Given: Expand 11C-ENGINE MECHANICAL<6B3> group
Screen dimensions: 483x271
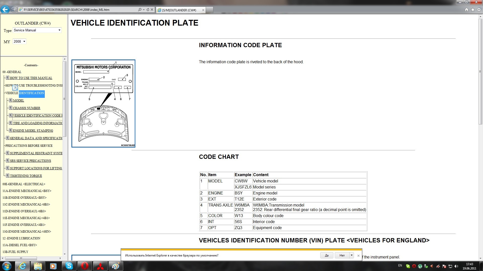Looking at the screenshot, I should click(x=26, y=205).
